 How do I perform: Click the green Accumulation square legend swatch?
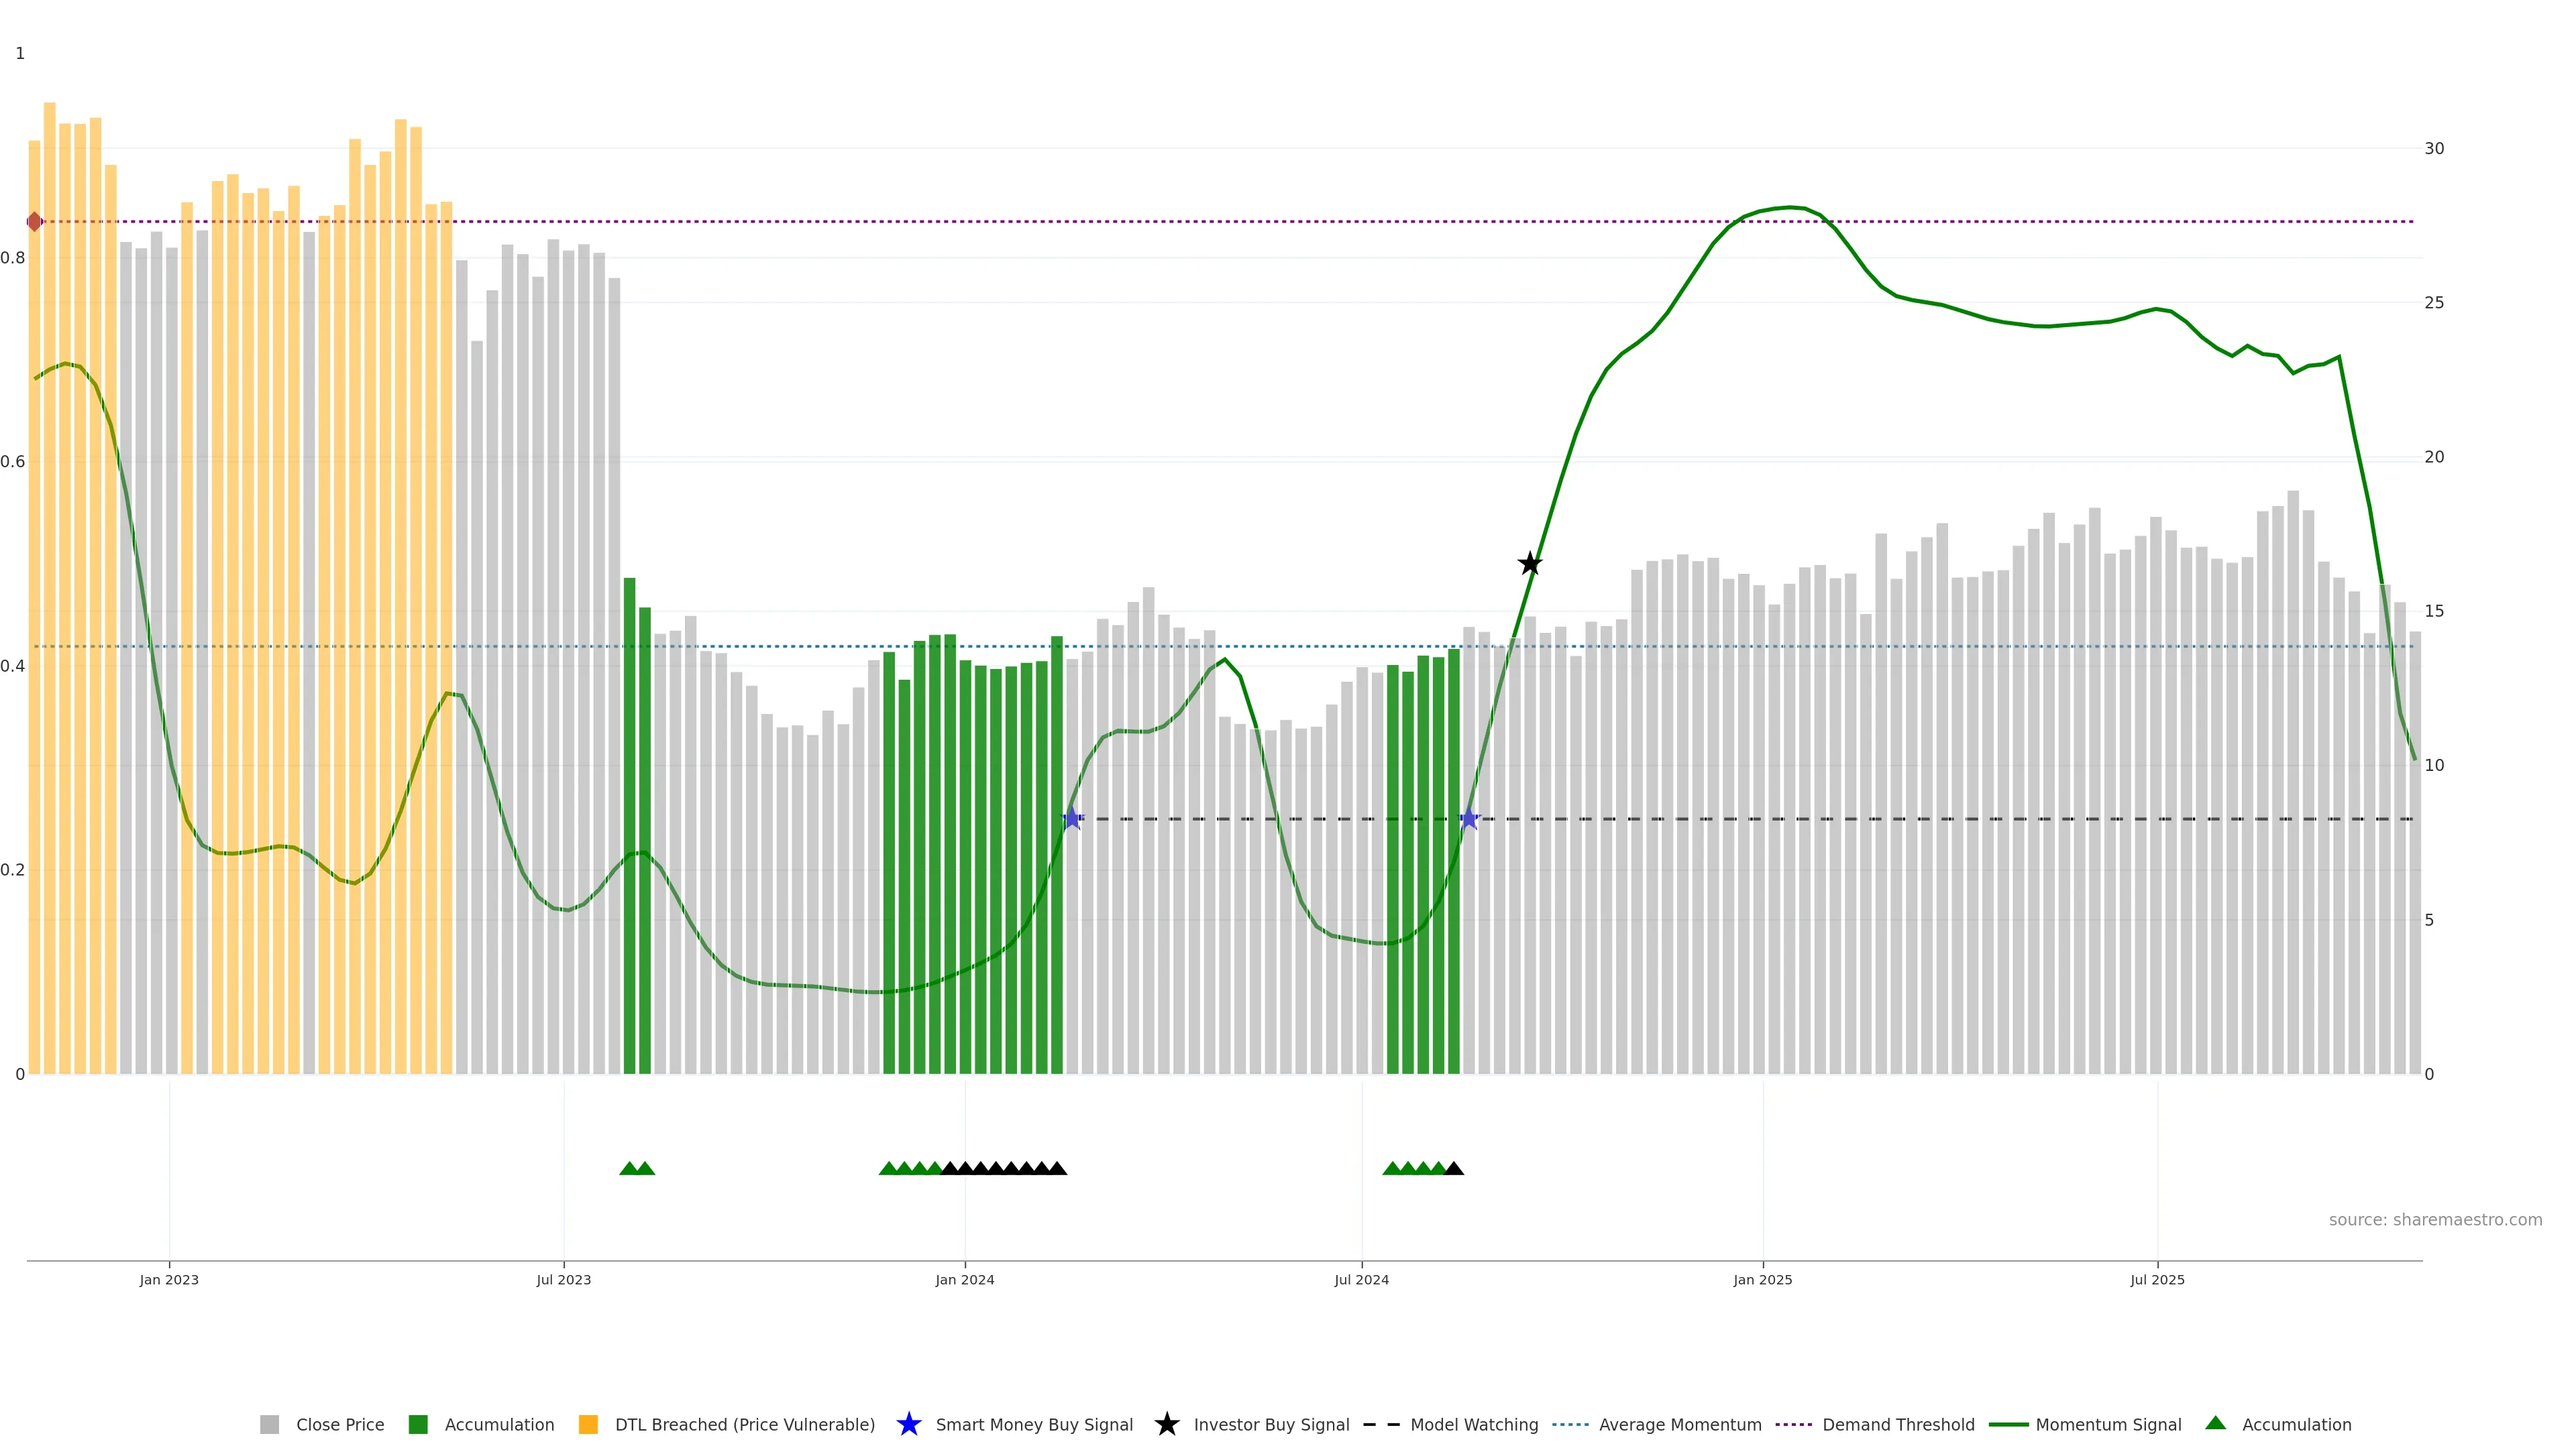tap(418, 1424)
